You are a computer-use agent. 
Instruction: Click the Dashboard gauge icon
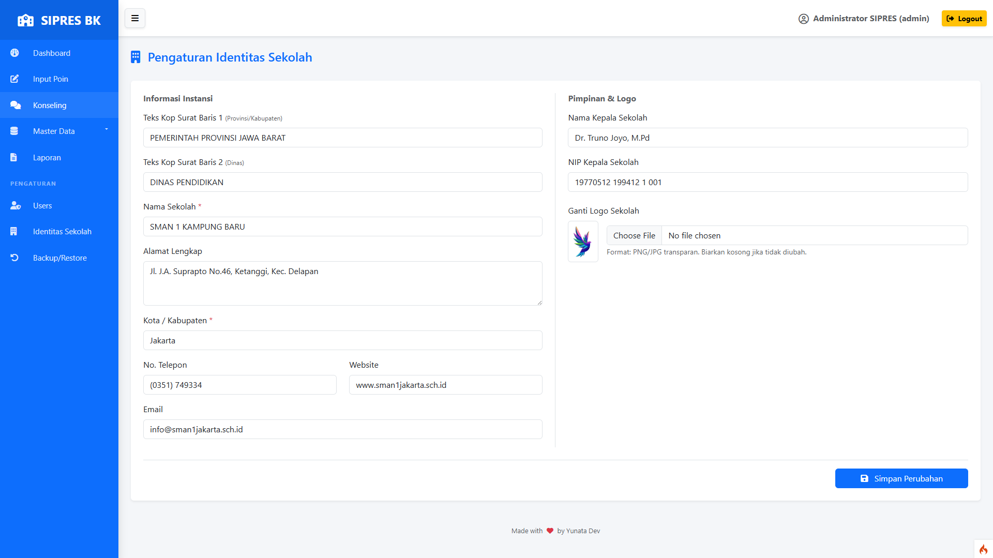point(14,53)
